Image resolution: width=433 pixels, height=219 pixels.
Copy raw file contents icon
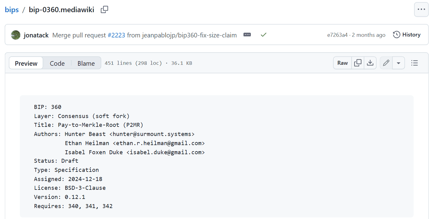tap(358, 63)
